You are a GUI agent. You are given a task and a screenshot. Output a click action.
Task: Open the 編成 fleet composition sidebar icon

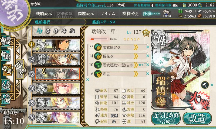coord(6,41)
